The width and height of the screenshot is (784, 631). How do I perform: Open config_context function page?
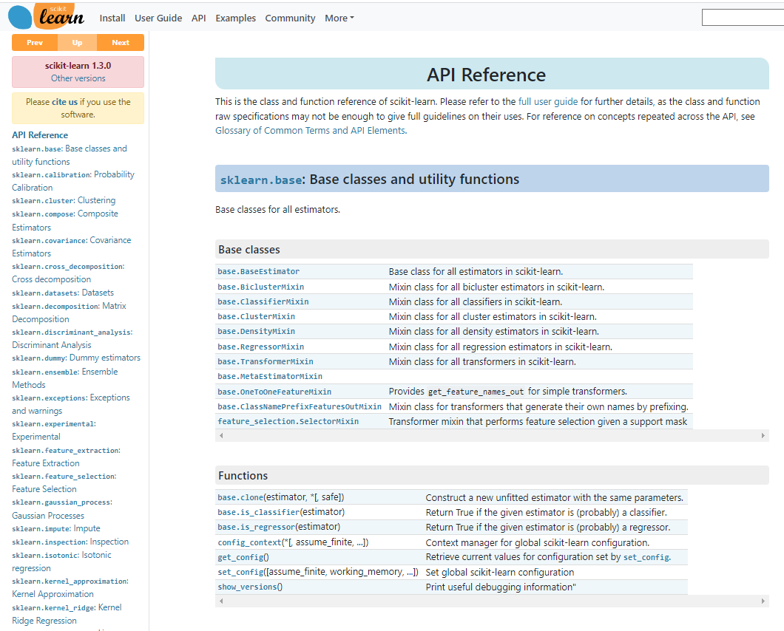pos(249,542)
